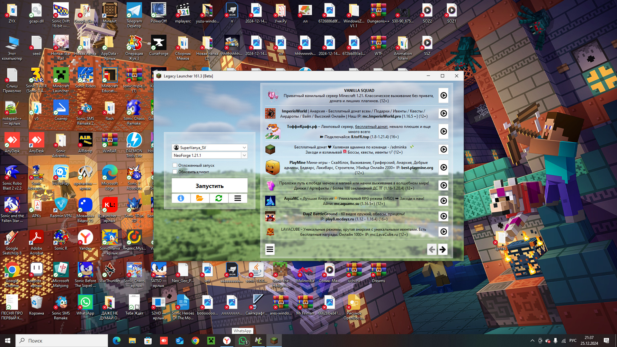617x347 pixels.
Task: Expand the NeoForge 1.21.1 version dropdown
Action: [244, 155]
